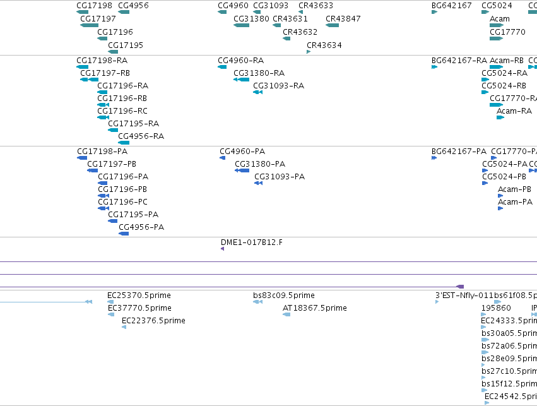Click the CG17197 gene label
Screen dimensions: 537x406
[98, 19]
